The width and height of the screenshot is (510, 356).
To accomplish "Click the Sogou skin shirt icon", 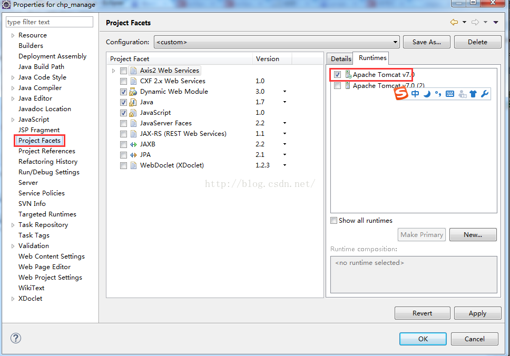I will click(x=473, y=94).
